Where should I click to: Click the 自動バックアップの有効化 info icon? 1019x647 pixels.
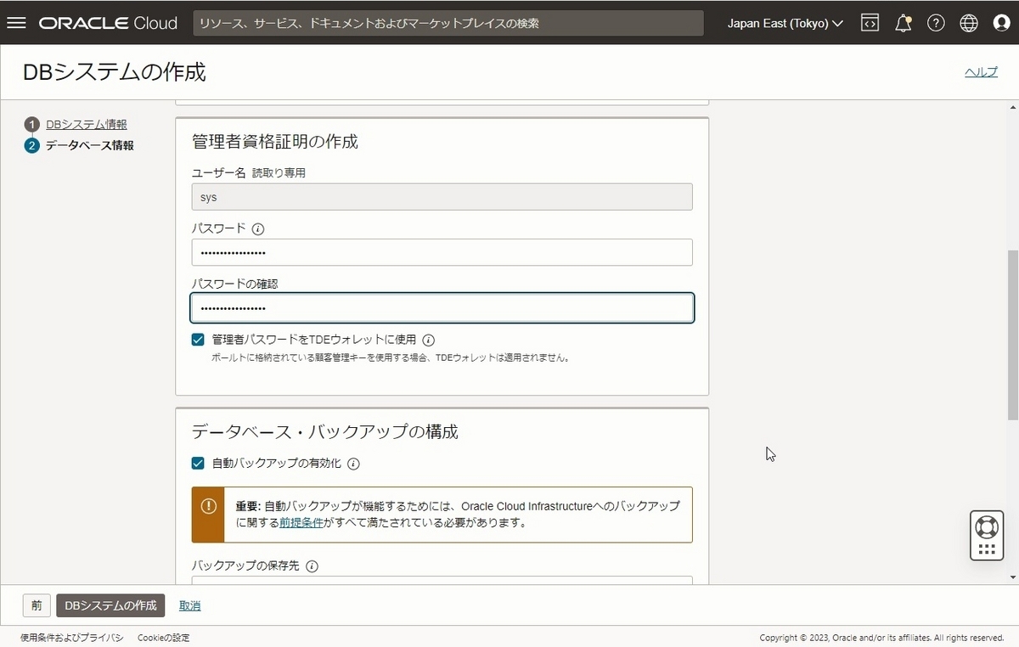point(354,464)
